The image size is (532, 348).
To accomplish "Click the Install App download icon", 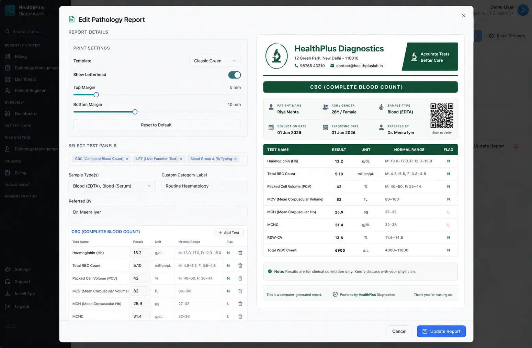I will coord(8,293).
